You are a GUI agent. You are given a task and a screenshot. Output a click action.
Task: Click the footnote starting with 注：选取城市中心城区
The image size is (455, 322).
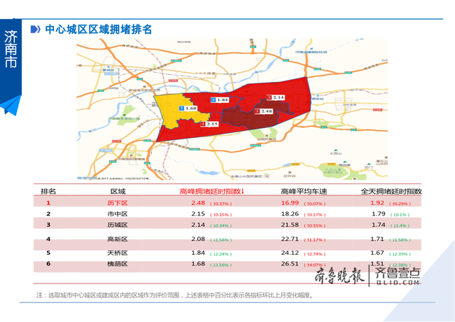pyautogui.click(x=175, y=295)
